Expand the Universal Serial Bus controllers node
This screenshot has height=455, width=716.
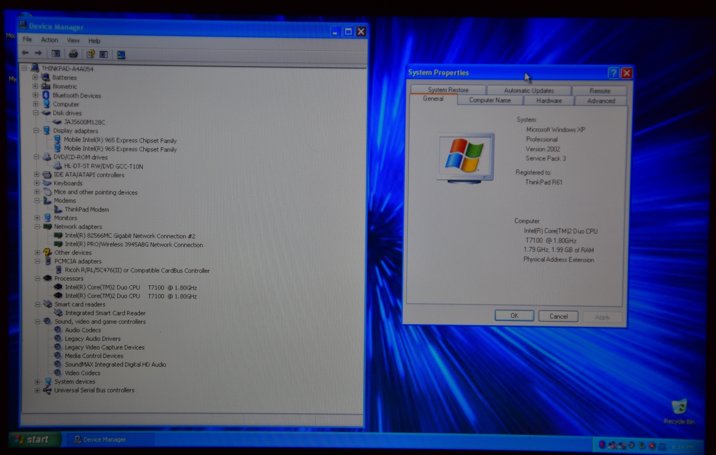tap(37, 390)
